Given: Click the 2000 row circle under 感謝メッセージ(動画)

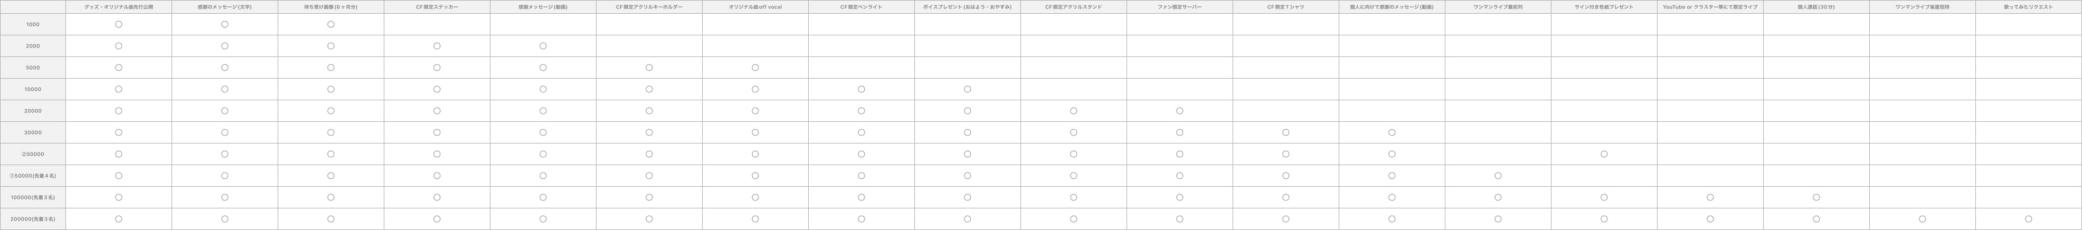Looking at the screenshot, I should pyautogui.click(x=543, y=46).
